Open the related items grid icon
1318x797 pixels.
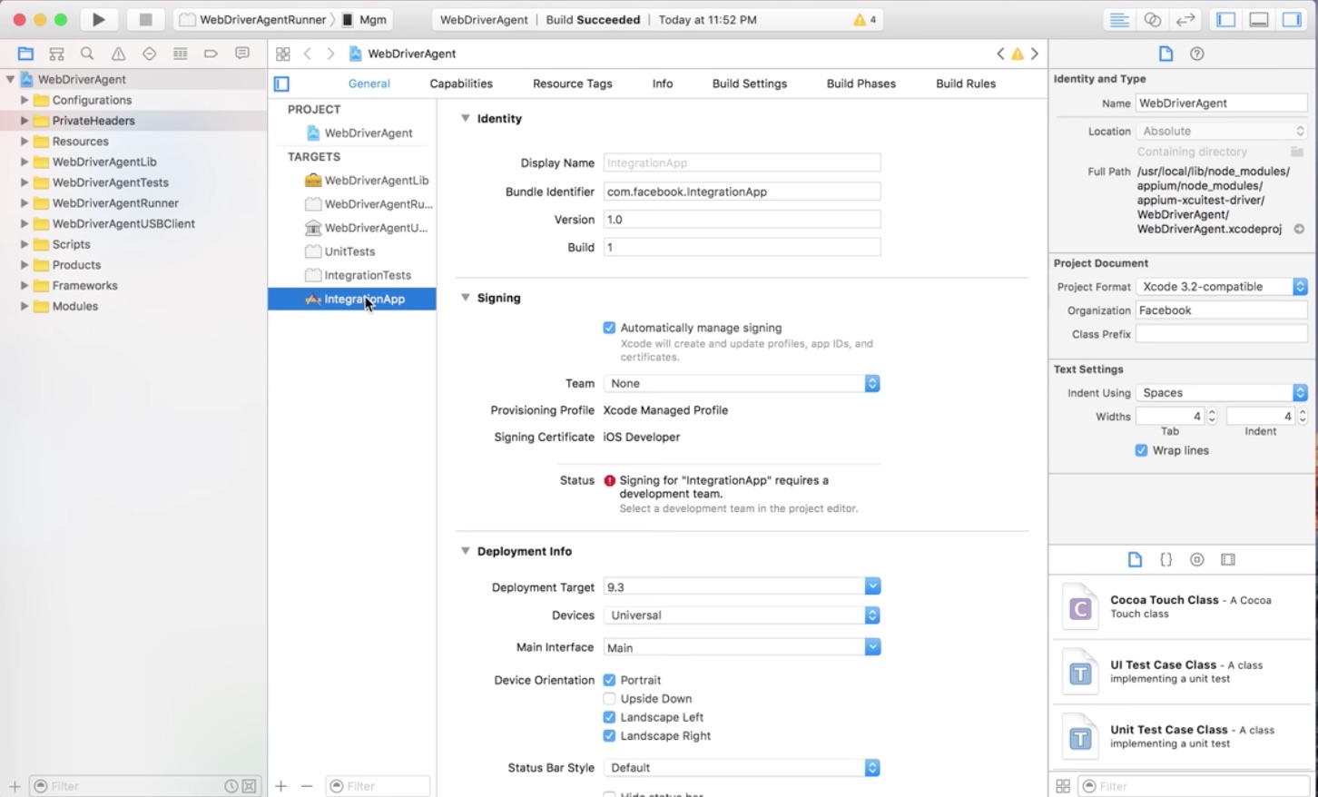coord(283,54)
